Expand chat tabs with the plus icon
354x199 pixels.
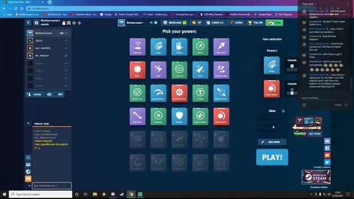pyautogui.click(x=28, y=123)
